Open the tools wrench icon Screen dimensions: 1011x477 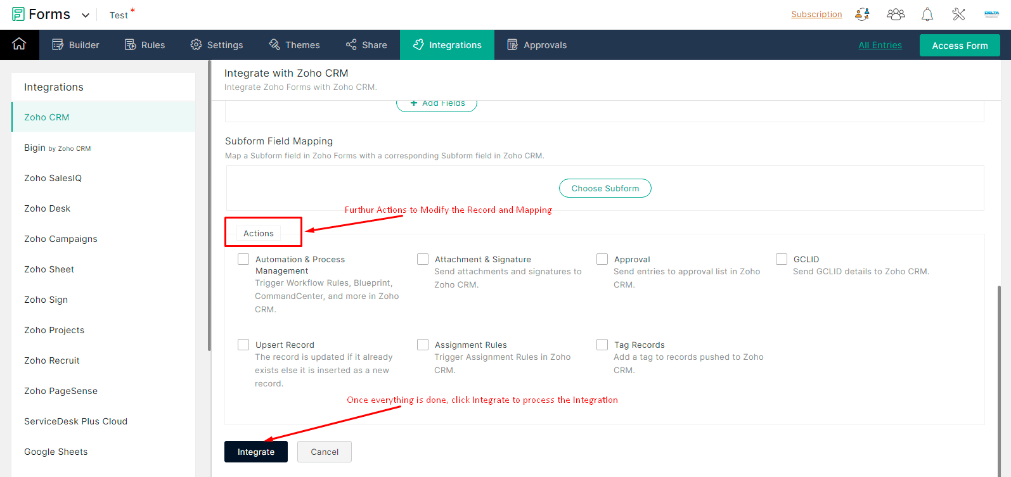[x=958, y=14]
